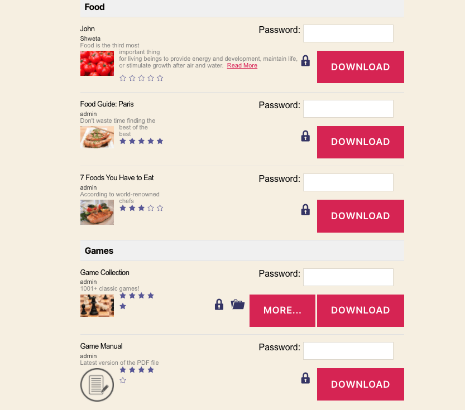
Task: Download the Food Guide: Paris file
Action: point(360,142)
